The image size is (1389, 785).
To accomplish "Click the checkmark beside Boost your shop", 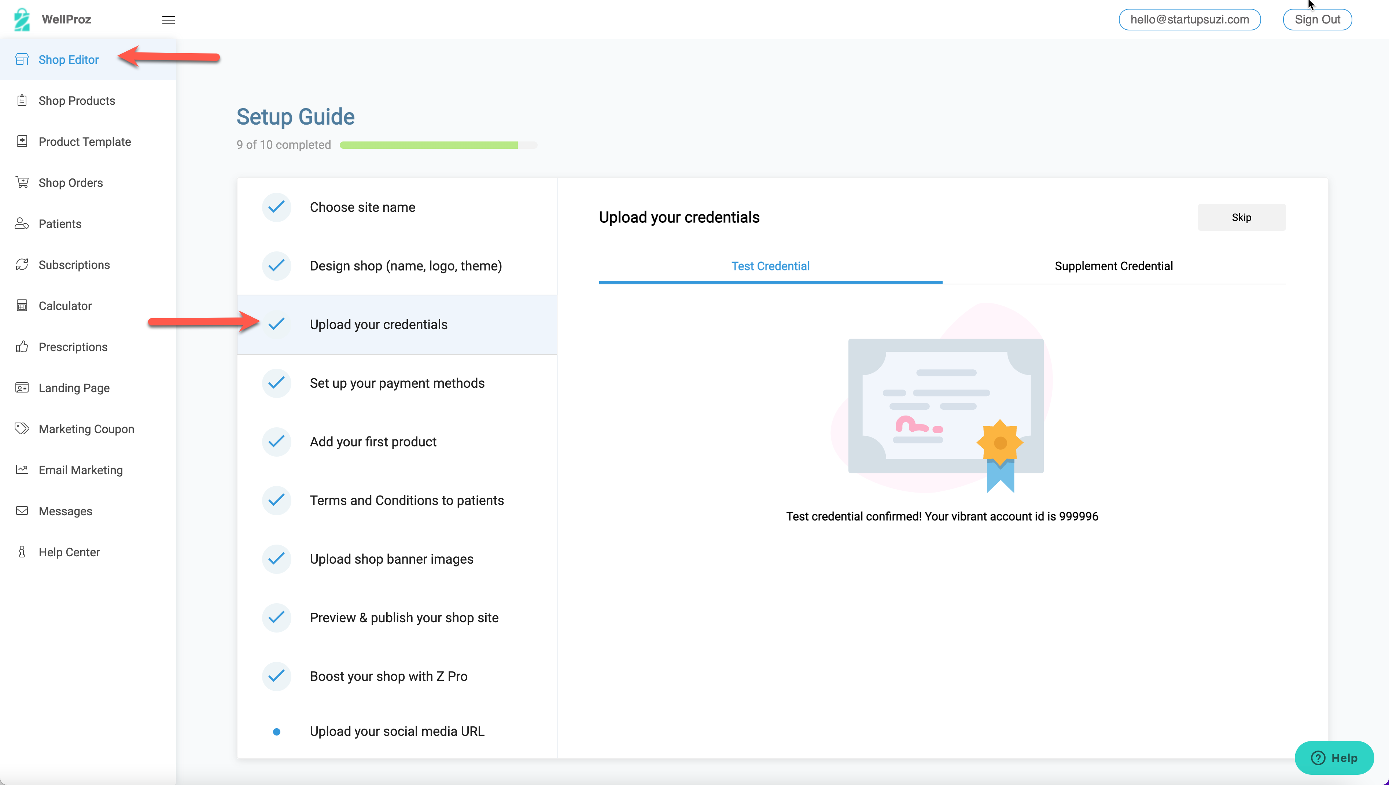I will [x=277, y=677].
